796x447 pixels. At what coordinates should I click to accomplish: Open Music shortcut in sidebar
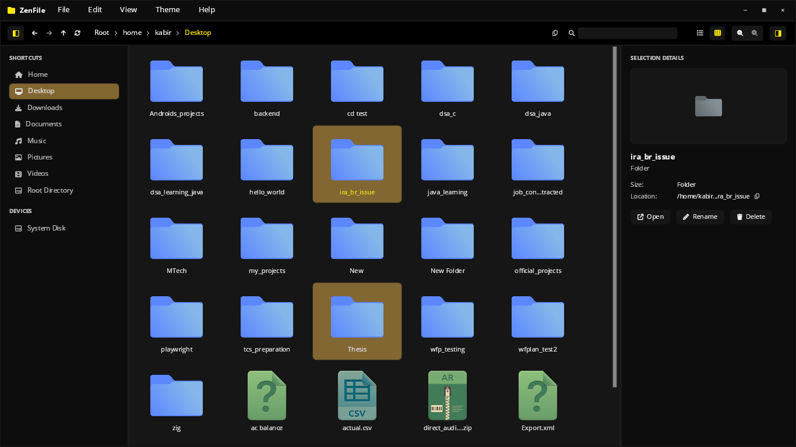click(x=64, y=141)
